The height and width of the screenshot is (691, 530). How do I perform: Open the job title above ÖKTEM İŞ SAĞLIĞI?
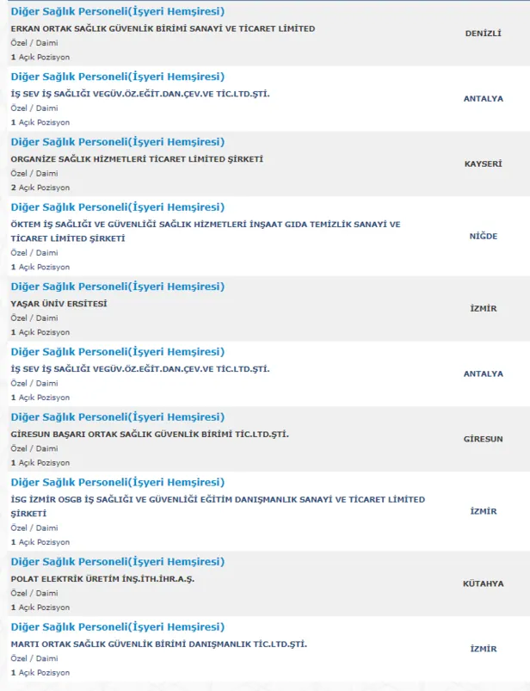[x=117, y=207]
